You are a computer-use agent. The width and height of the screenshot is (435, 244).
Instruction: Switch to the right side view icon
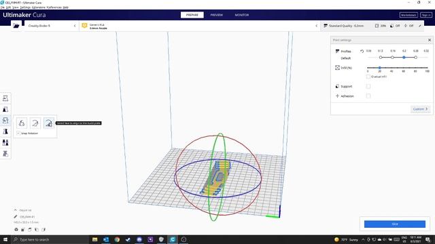(43, 230)
